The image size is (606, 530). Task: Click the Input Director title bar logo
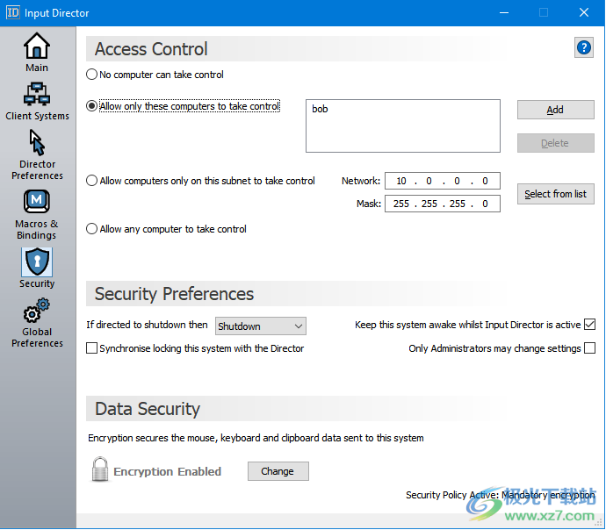tap(12, 13)
